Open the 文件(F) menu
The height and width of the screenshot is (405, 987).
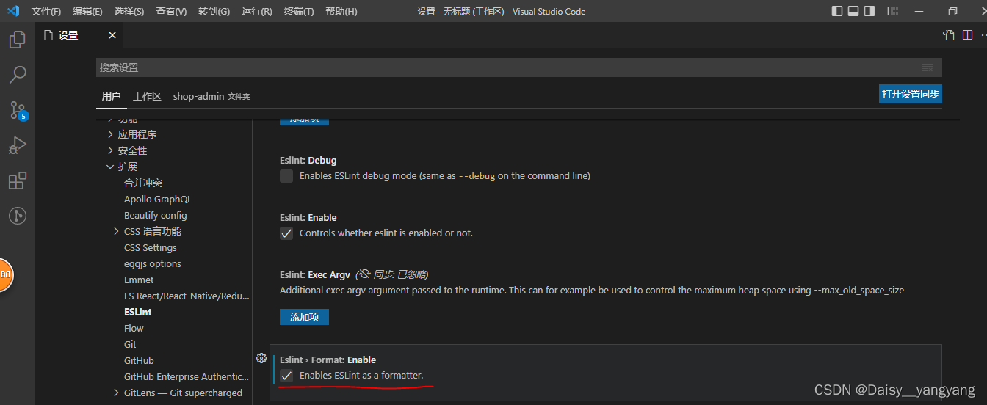click(46, 12)
